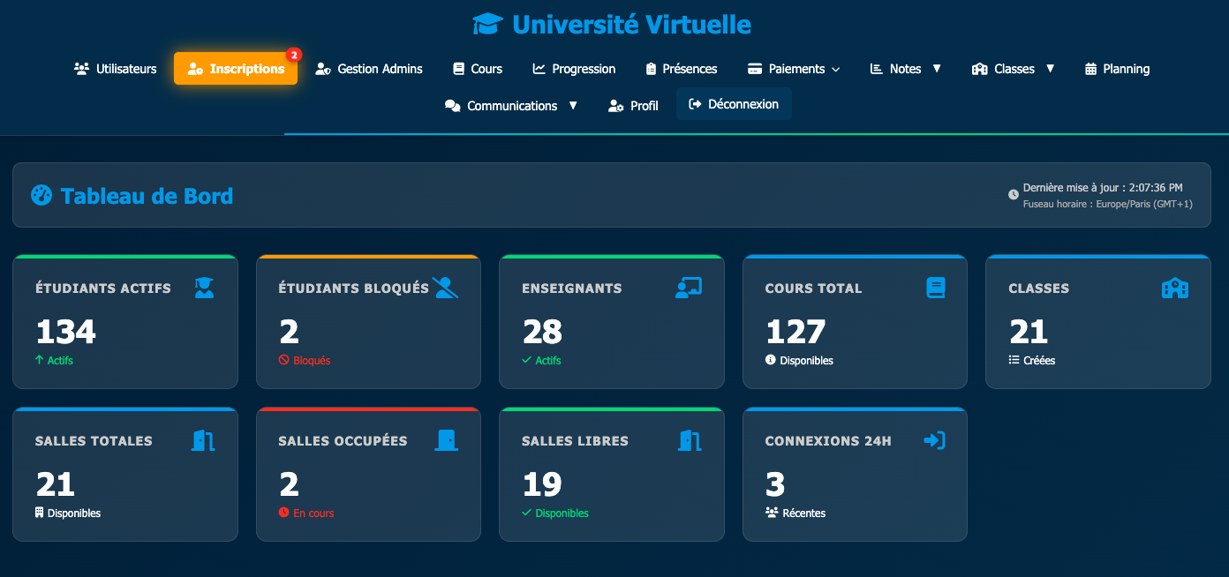Expand the Classes dropdown in navigation
This screenshot has width=1229, height=577.
pos(1013,69)
